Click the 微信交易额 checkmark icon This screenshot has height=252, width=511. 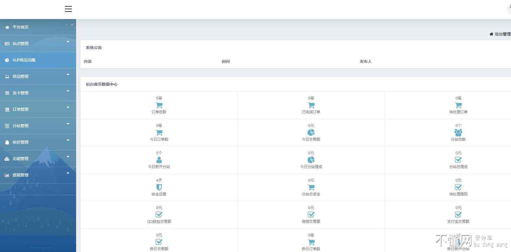tap(311, 215)
